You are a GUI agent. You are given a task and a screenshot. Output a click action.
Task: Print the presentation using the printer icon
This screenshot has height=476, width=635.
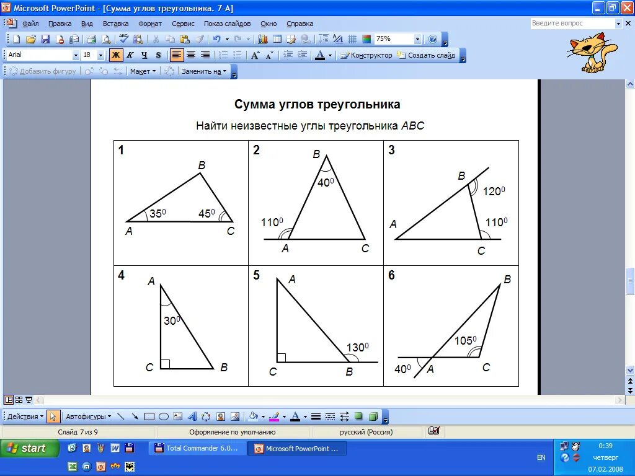(x=92, y=39)
